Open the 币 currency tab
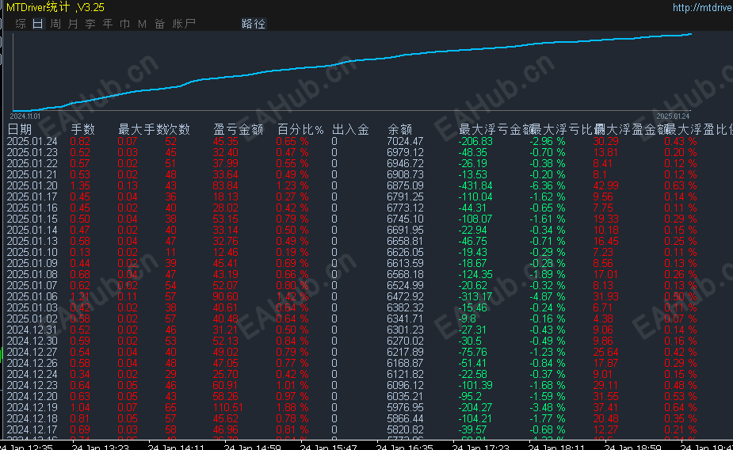733x450 pixels. pos(125,24)
